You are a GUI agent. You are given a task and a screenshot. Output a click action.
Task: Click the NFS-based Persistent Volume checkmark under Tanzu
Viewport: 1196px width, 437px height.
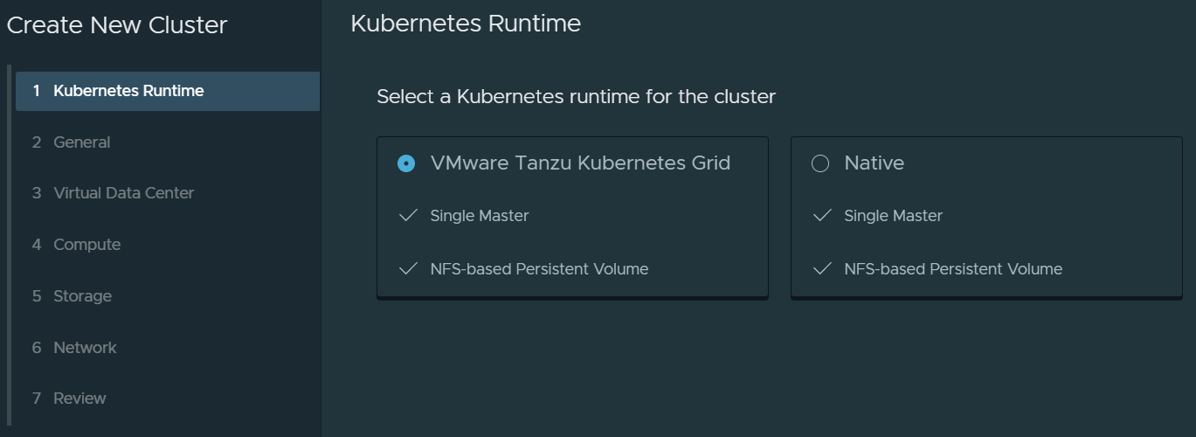click(408, 269)
